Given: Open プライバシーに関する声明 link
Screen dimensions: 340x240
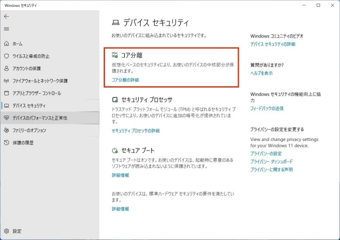Looking at the screenshot, I should [x=272, y=169].
